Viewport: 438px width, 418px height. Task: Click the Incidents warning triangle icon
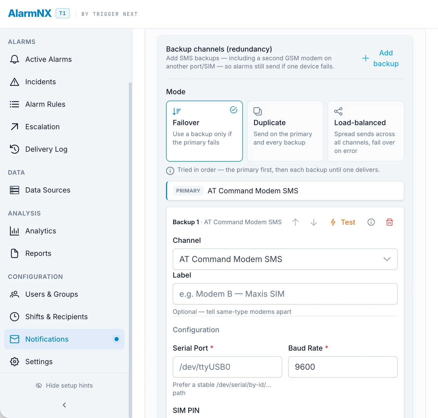click(15, 82)
